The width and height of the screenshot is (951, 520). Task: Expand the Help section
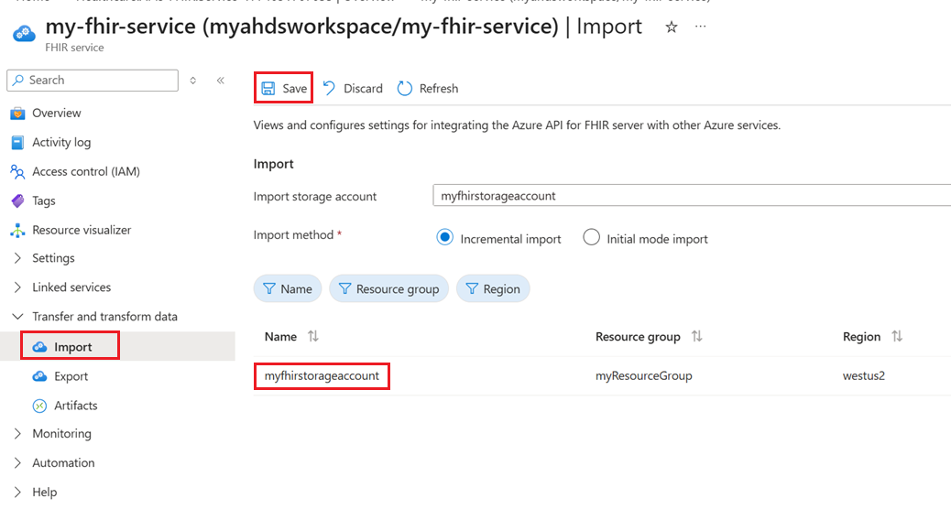click(44, 492)
